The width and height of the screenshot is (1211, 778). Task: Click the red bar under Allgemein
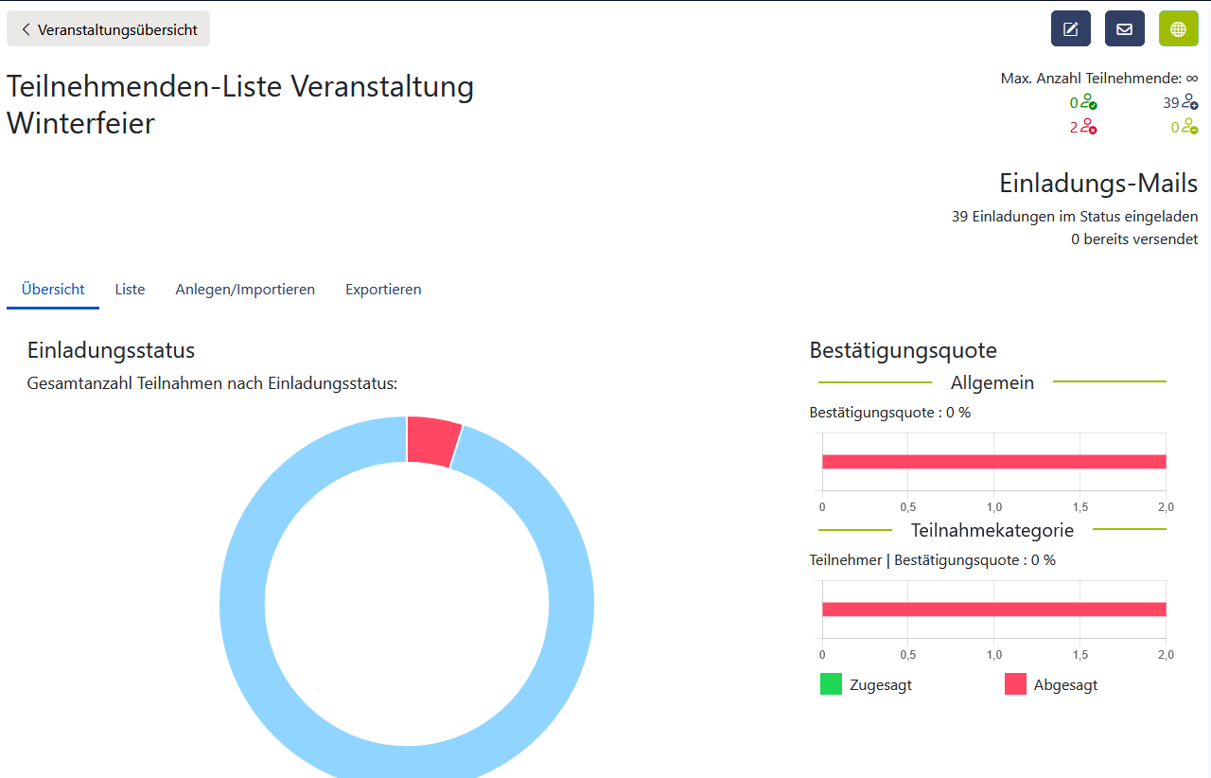click(x=993, y=462)
